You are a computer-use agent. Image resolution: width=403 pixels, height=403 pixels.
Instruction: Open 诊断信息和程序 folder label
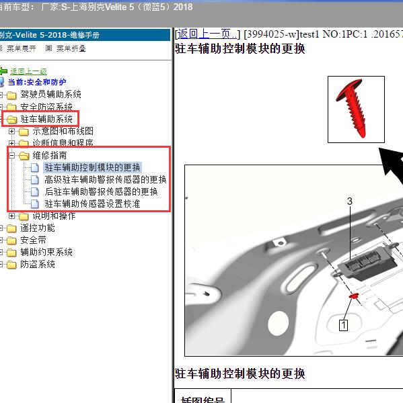click(x=63, y=143)
